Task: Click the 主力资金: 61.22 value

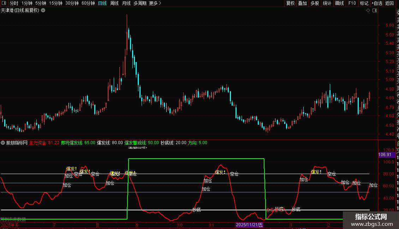Action: (44, 143)
